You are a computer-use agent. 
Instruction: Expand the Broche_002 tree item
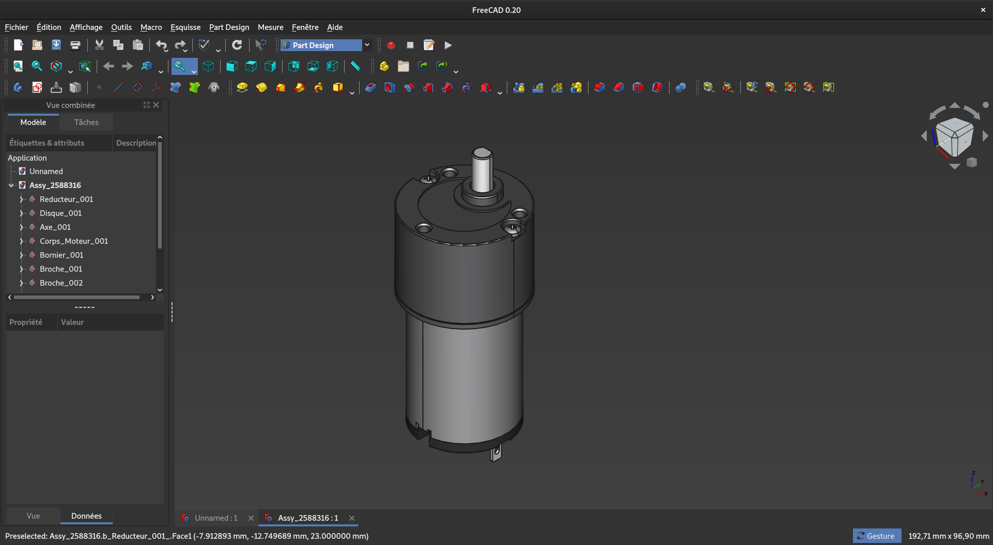21,283
